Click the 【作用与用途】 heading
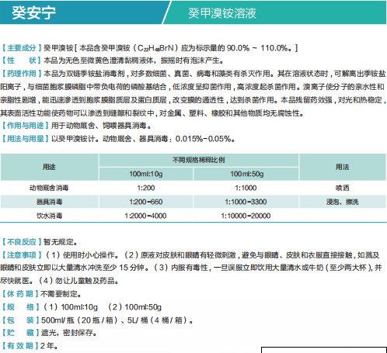387x353 pixels. (25, 126)
